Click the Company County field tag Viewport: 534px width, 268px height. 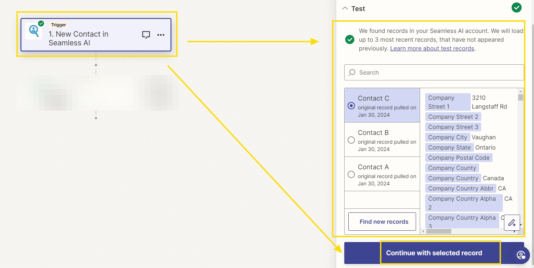[452, 168]
